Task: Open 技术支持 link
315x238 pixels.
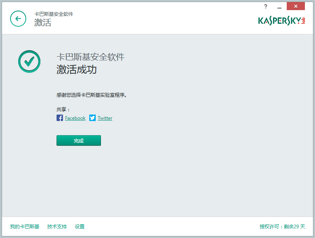Action: [57, 227]
